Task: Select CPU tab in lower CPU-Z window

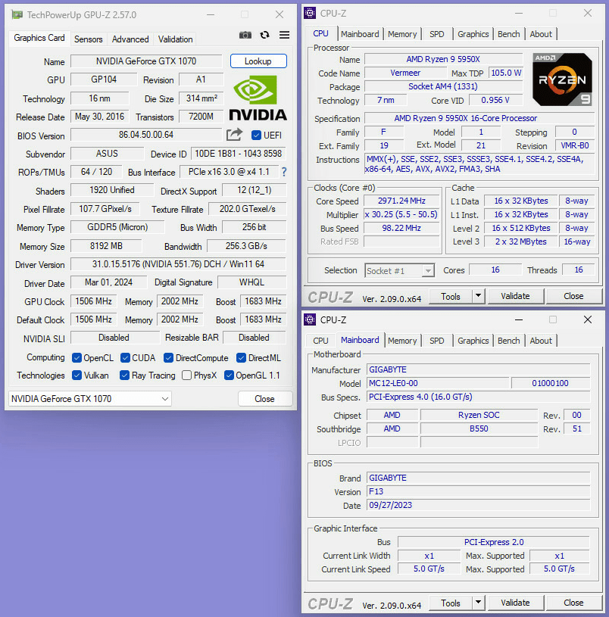Action: [320, 341]
